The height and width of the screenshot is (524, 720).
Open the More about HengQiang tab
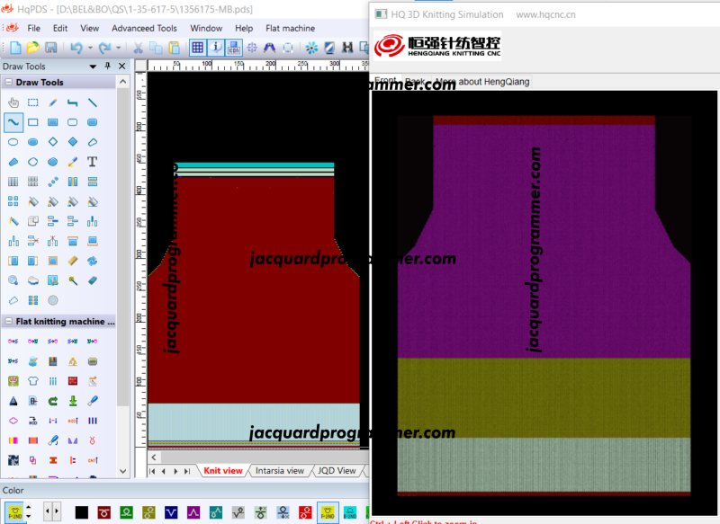pos(483,82)
